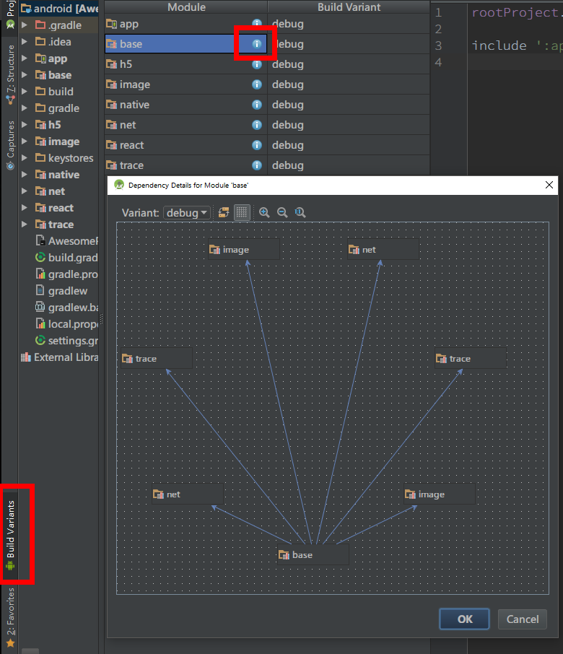Viewport: 563px width, 654px height.
Task: Click the left trace node in graph
Action: pos(157,358)
